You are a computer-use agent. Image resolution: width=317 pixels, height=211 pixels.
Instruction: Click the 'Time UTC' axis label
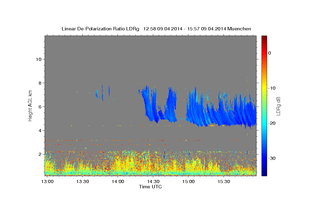click(150, 187)
